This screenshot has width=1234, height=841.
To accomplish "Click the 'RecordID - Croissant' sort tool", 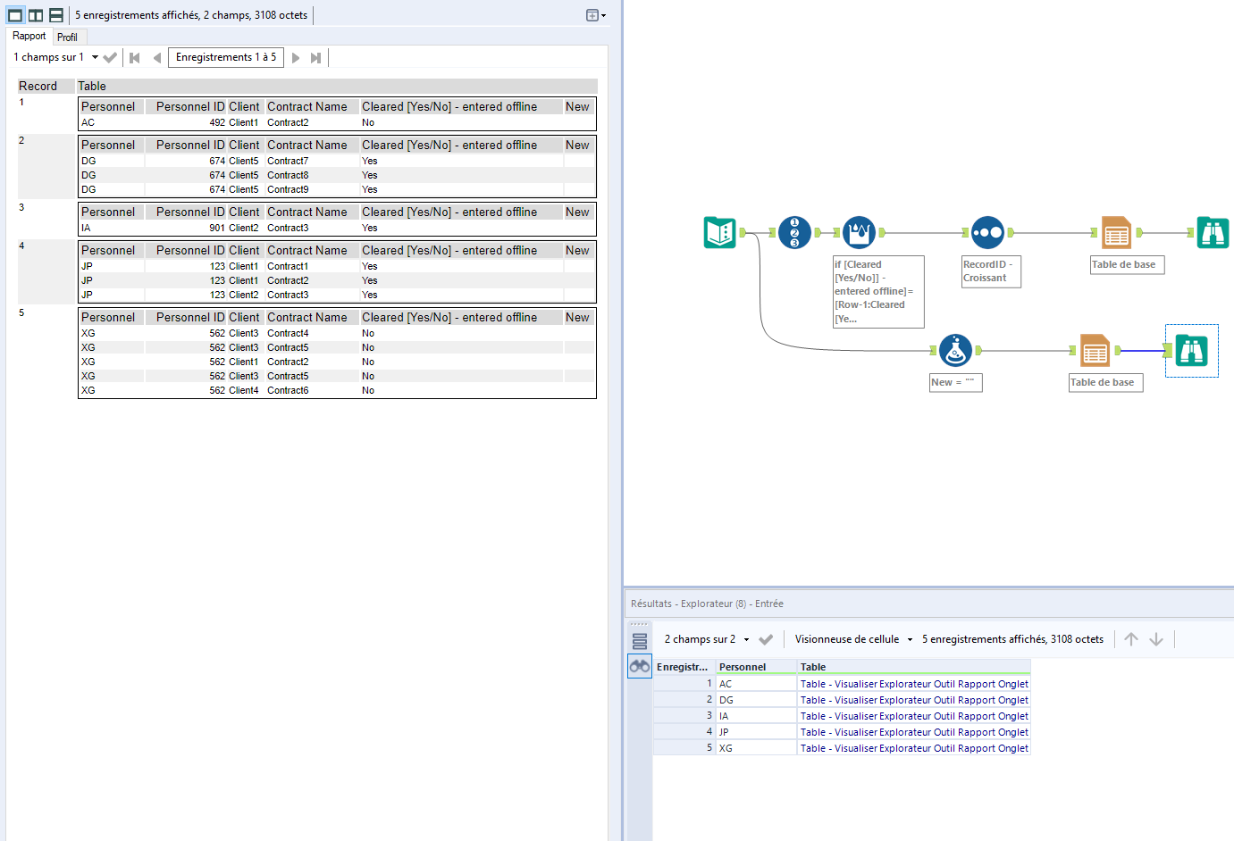I will pos(988,232).
